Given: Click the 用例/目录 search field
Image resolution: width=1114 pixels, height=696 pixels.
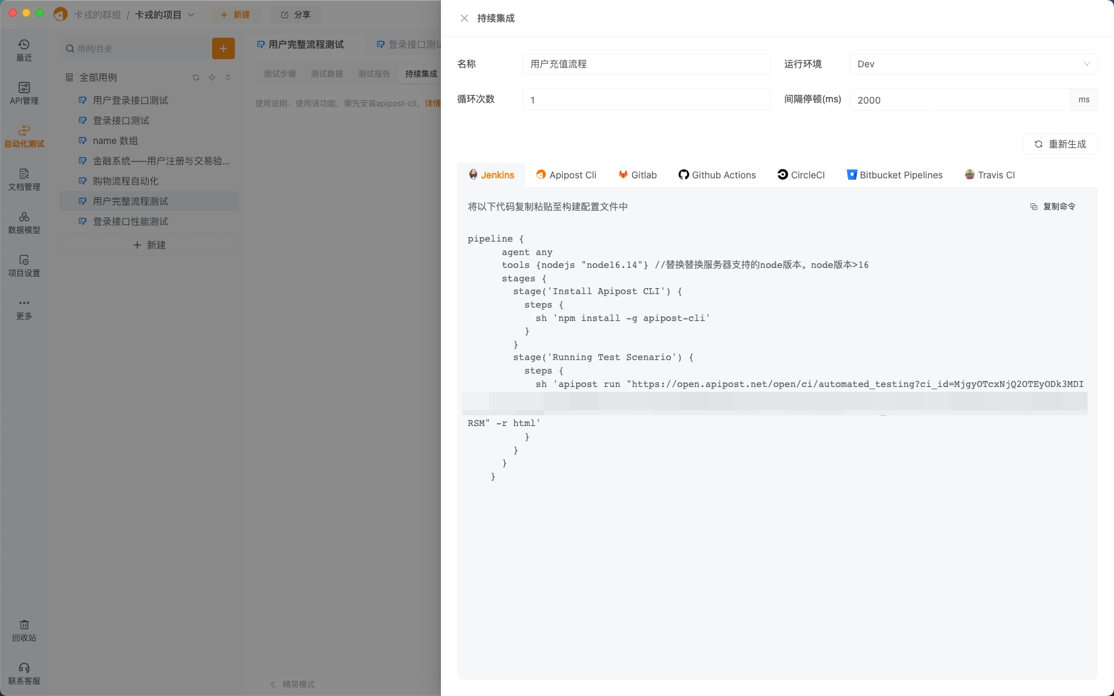Looking at the screenshot, I should pyautogui.click(x=135, y=48).
